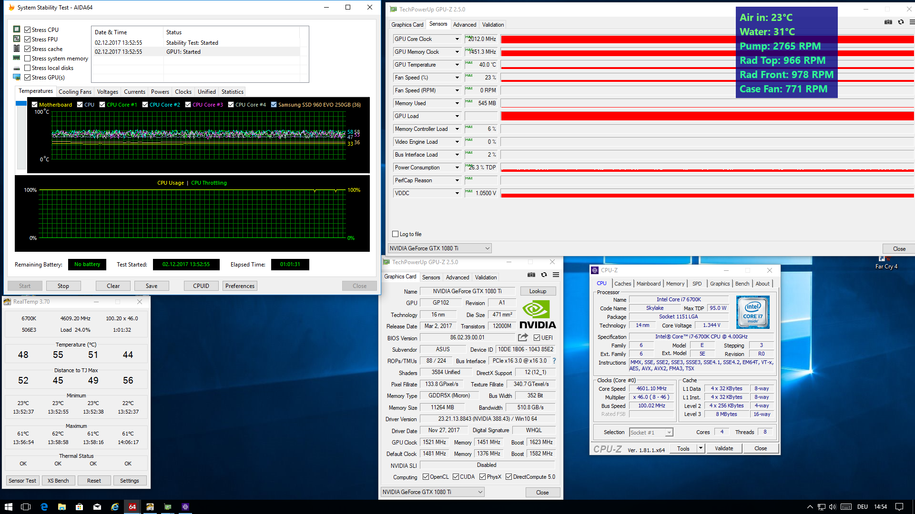
Task: Open the GPU Core Clock sensor dropdown
Action: [x=457, y=39]
